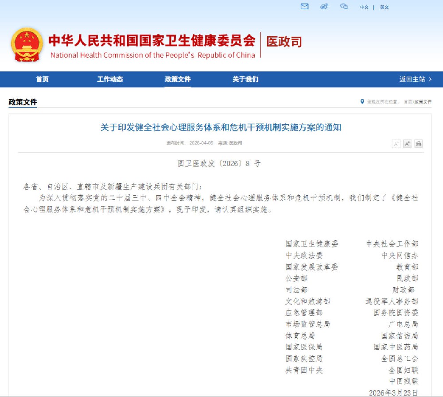Click the increase font size icon

pyautogui.click(x=407, y=143)
